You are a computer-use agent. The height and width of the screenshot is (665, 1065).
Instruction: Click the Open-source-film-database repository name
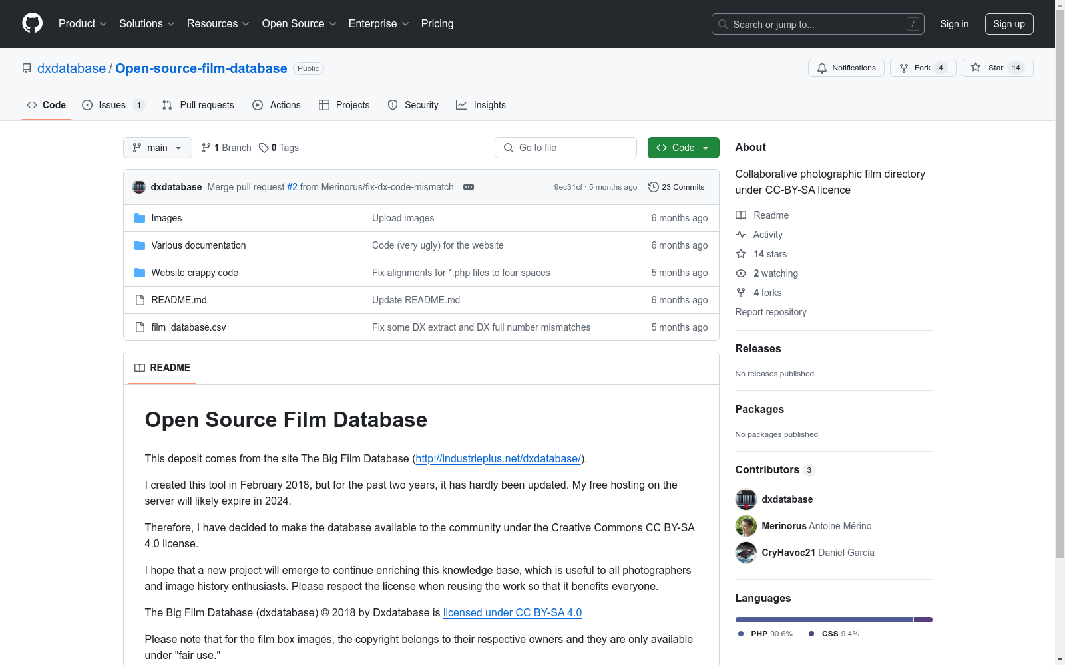201,68
